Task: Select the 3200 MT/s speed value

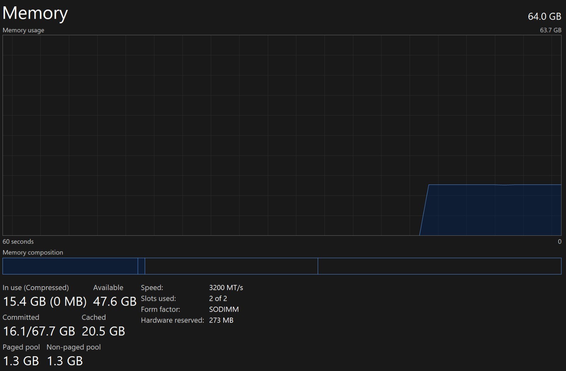Action: point(226,288)
